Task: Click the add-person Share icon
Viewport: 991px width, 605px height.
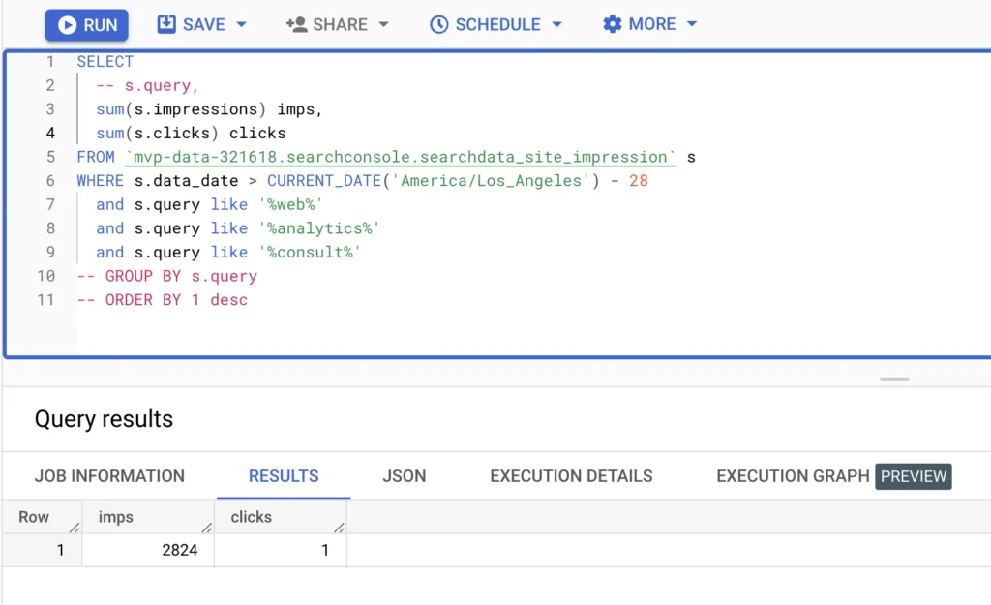Action: point(296,24)
